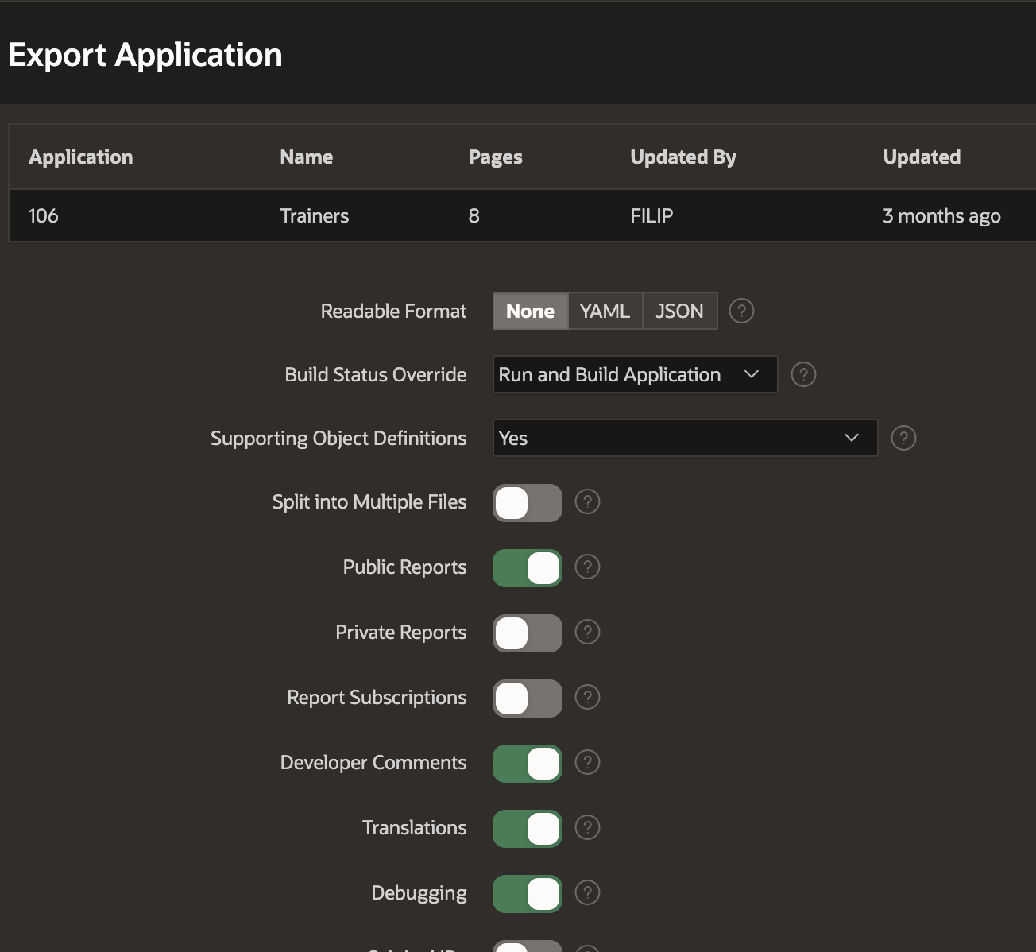Enable the Private Reports toggle

coord(527,633)
